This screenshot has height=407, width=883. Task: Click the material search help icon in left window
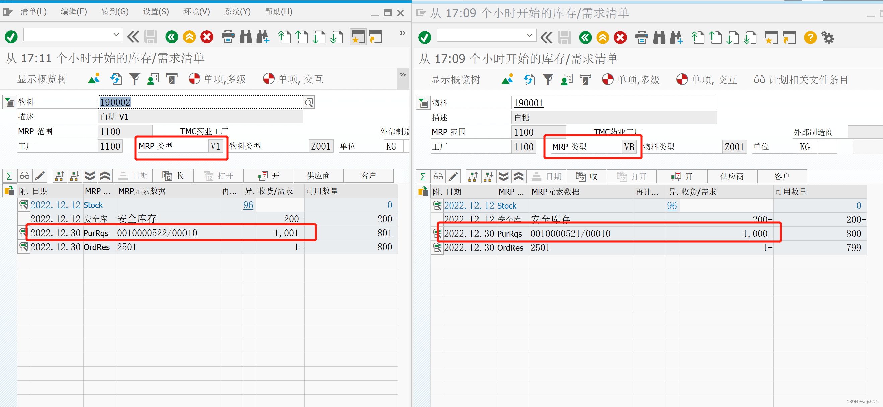pyautogui.click(x=309, y=102)
